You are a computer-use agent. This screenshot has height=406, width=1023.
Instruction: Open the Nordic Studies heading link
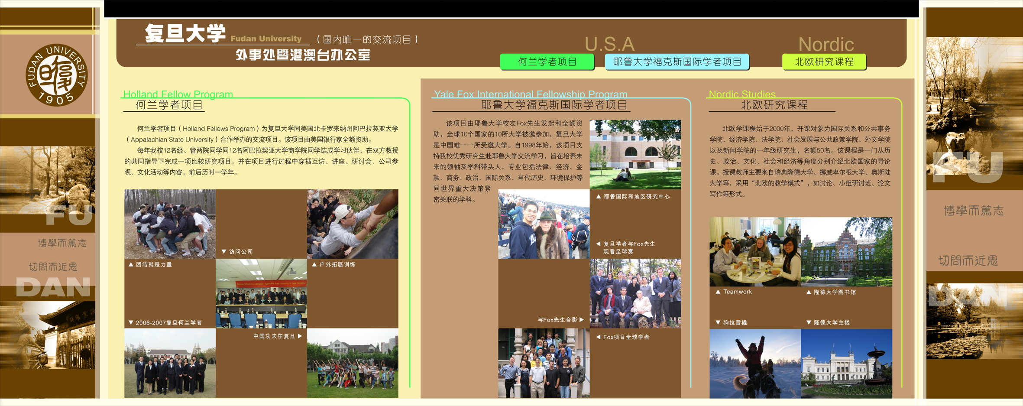coord(742,94)
